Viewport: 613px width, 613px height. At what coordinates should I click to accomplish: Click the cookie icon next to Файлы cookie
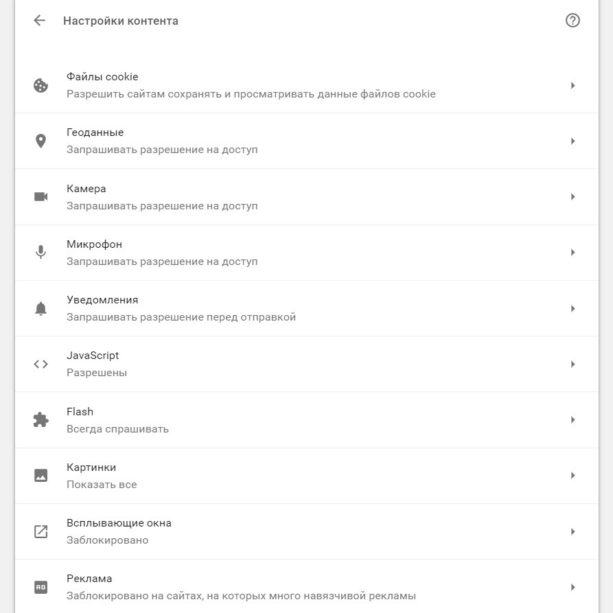click(41, 85)
